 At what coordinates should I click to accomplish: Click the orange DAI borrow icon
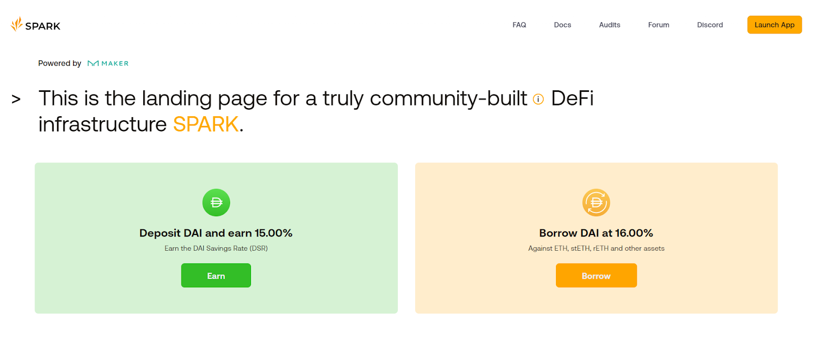click(x=596, y=203)
